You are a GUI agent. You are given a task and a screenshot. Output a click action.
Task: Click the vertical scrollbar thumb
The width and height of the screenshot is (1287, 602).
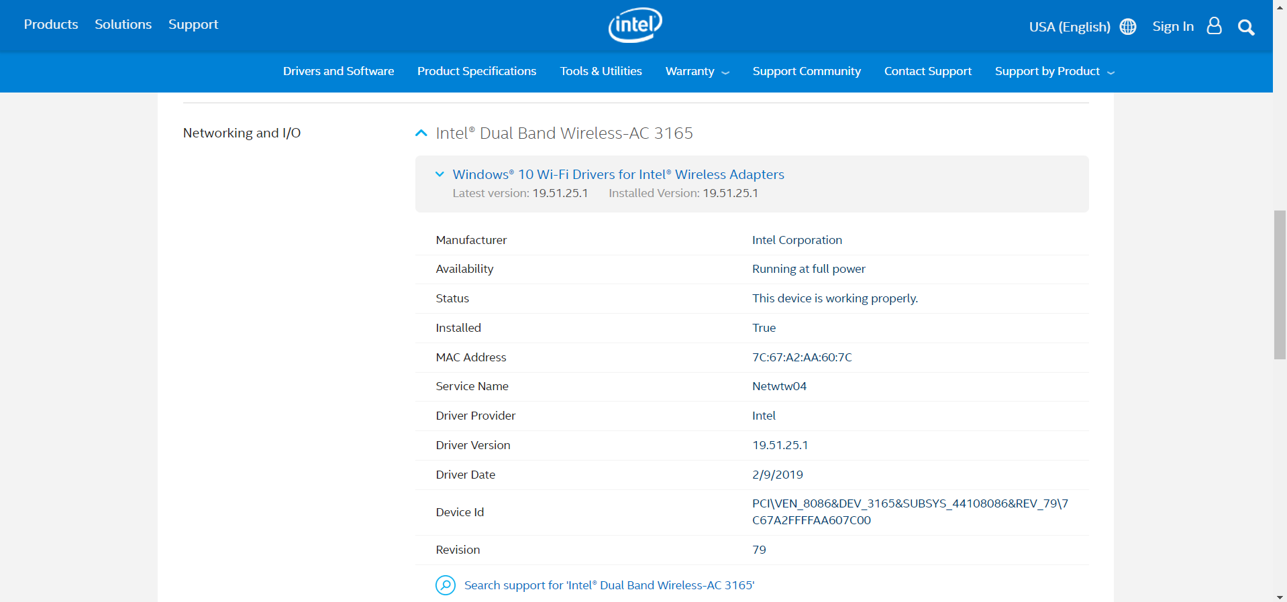pos(1280,285)
